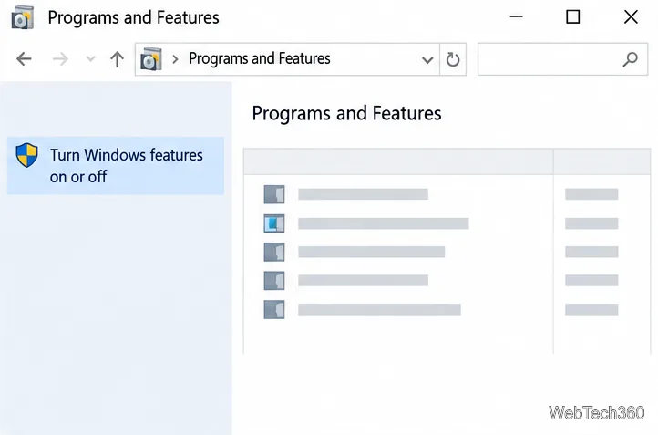Minimize the Programs and Features window

click(516, 16)
